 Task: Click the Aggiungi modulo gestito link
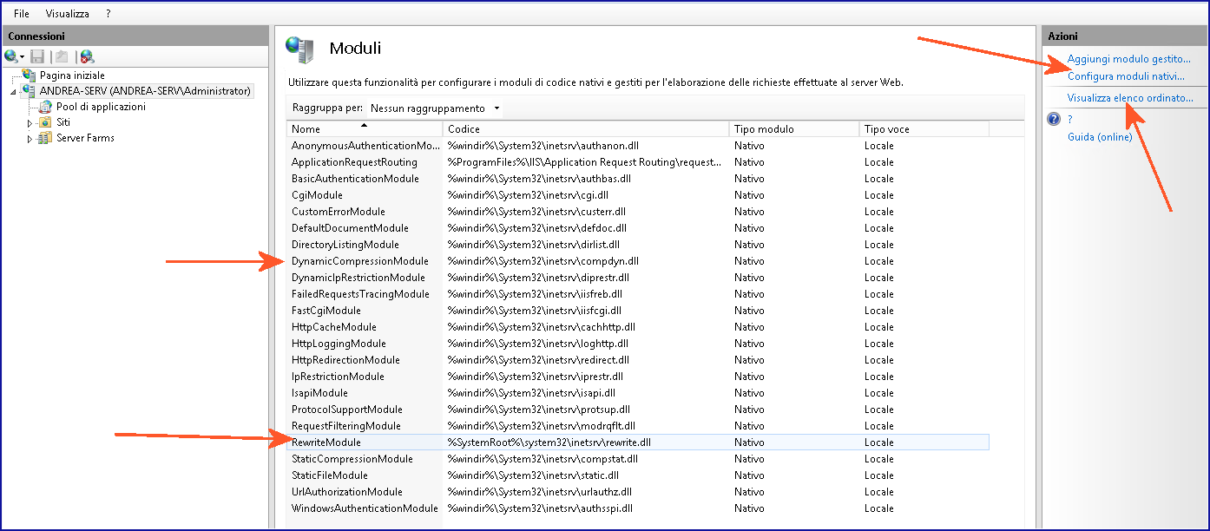click(1128, 59)
